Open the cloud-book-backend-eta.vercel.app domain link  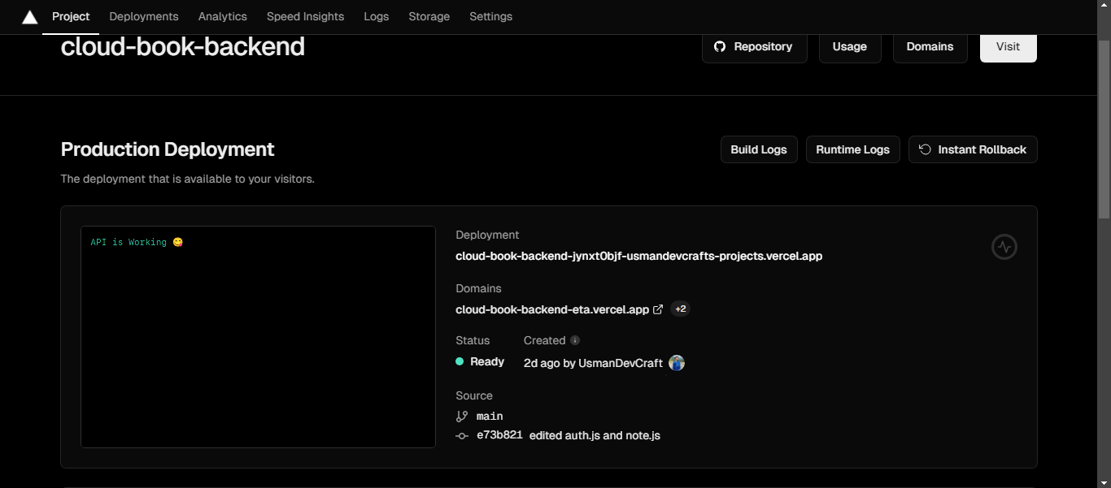552,309
